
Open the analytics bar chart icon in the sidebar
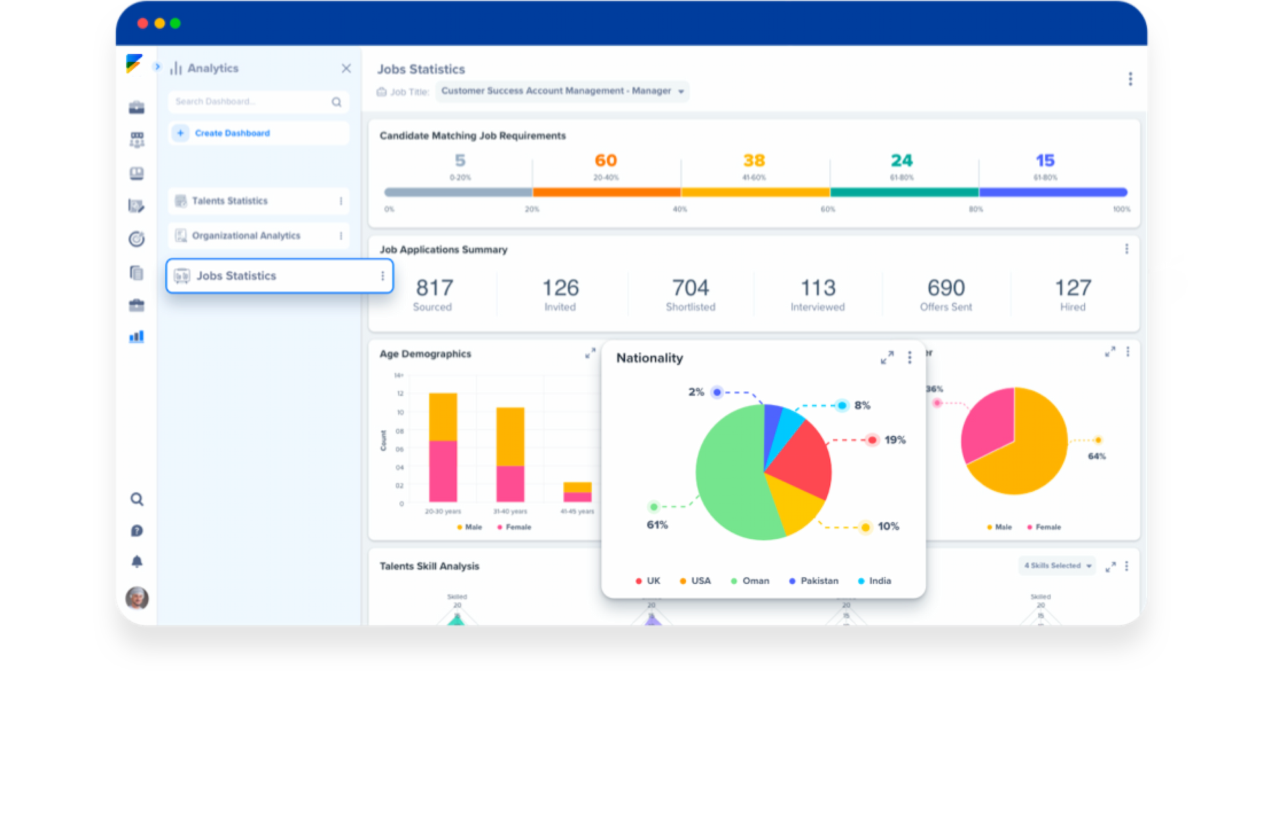[x=136, y=337]
